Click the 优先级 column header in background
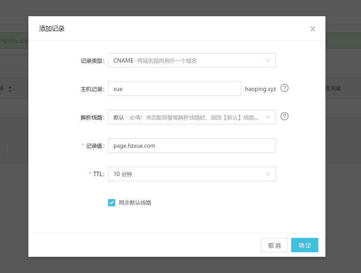 [333, 88]
